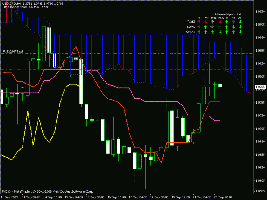Click the CSPAN H4 green up arrow
This screenshot has width=267, height=200.
coord(233,32)
